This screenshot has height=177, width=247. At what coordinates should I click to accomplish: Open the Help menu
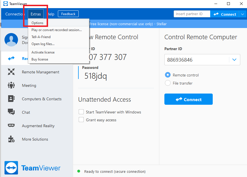click(51, 14)
